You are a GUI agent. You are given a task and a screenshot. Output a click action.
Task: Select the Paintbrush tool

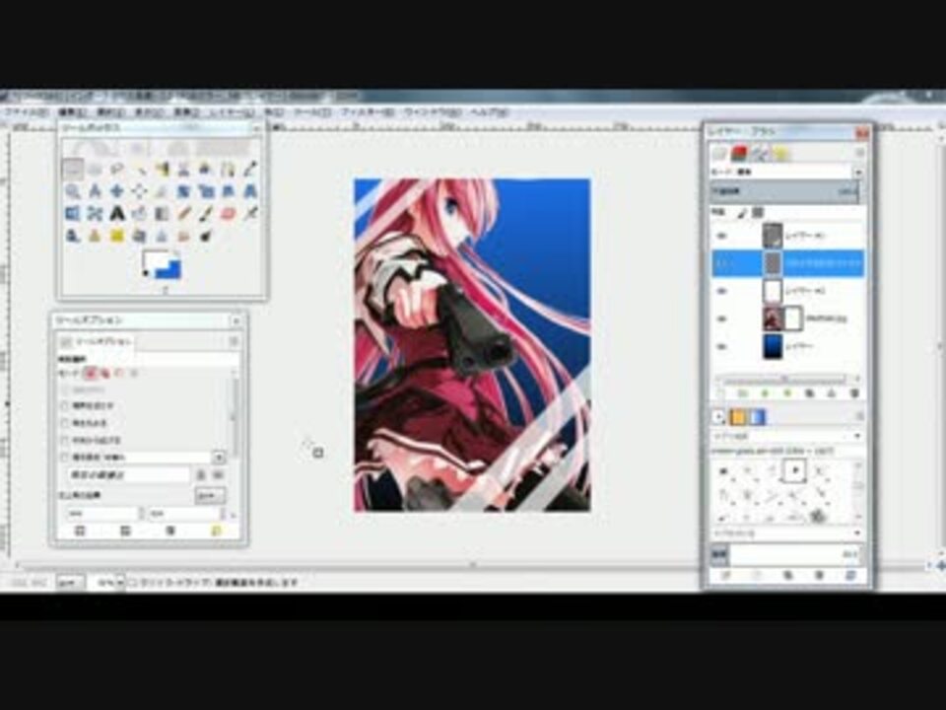[x=206, y=213]
